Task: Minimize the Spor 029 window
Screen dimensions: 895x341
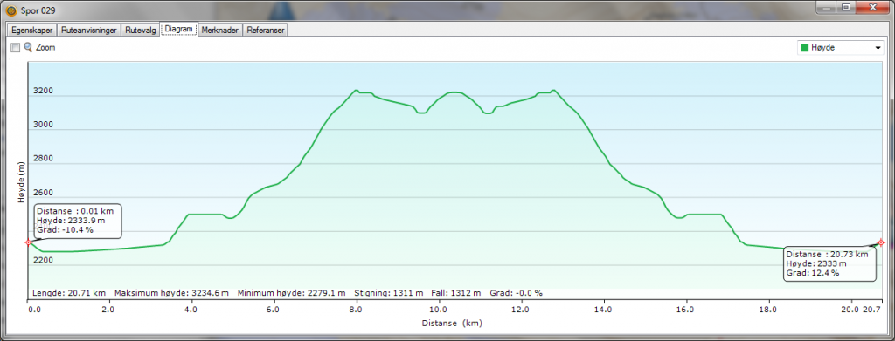Action: pos(827,7)
